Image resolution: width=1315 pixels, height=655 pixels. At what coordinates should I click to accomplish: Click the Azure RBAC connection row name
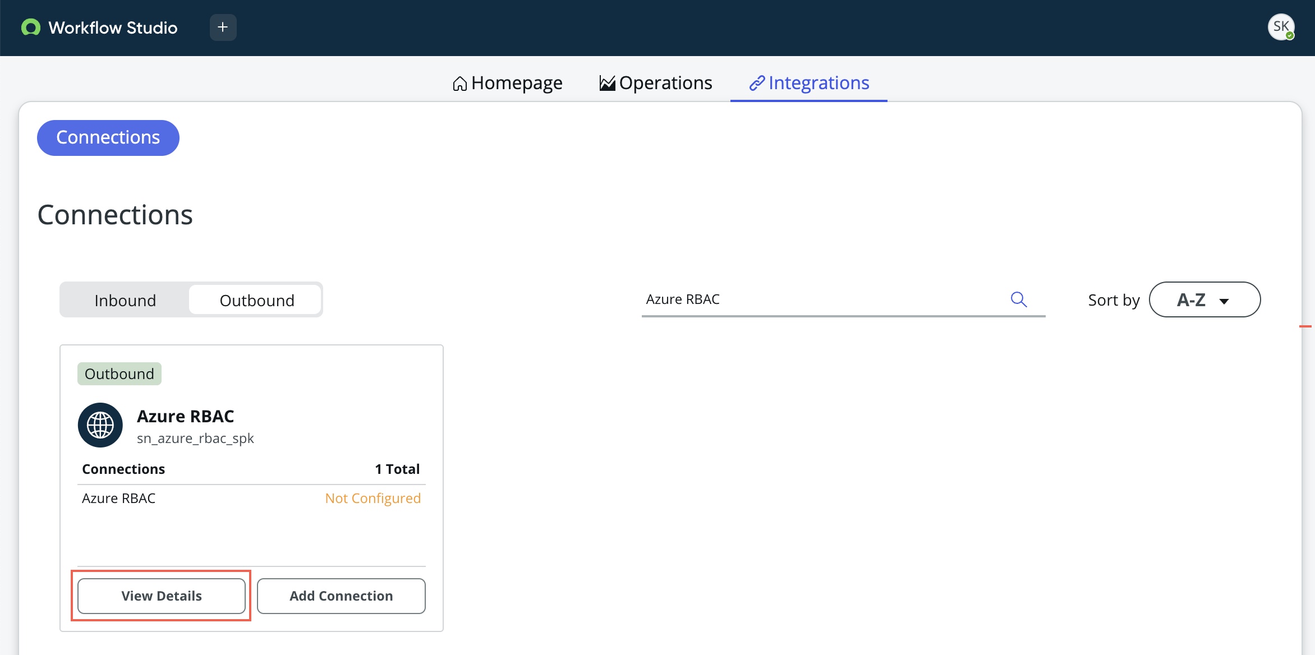(x=118, y=498)
